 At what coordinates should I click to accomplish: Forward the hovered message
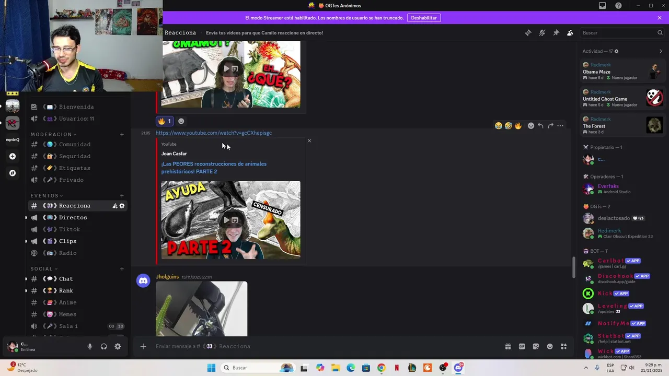[x=550, y=125]
